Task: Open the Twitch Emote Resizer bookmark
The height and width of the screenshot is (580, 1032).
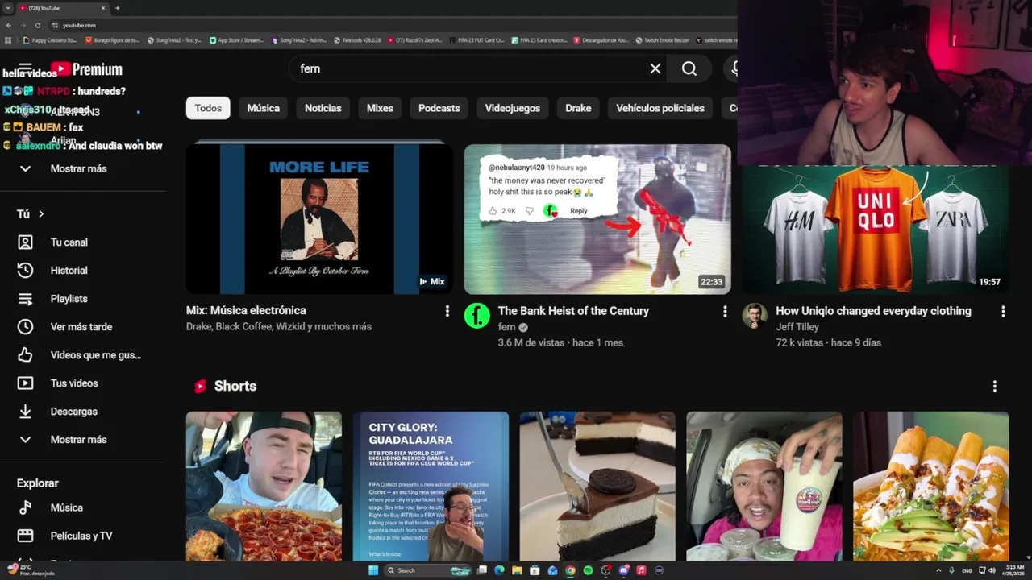Action: [x=663, y=40]
